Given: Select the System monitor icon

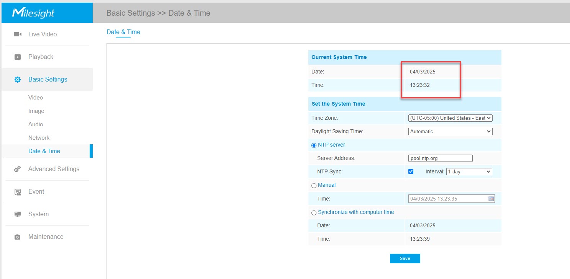Looking at the screenshot, I should tap(17, 214).
